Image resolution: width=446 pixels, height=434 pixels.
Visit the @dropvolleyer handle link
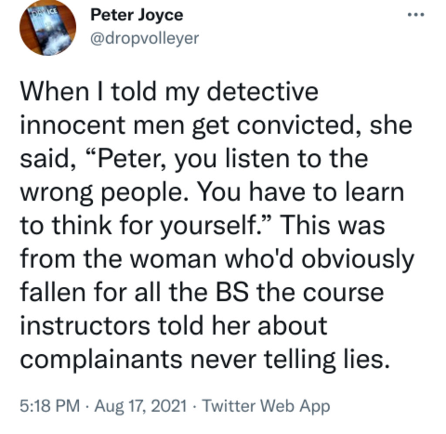[x=144, y=39]
